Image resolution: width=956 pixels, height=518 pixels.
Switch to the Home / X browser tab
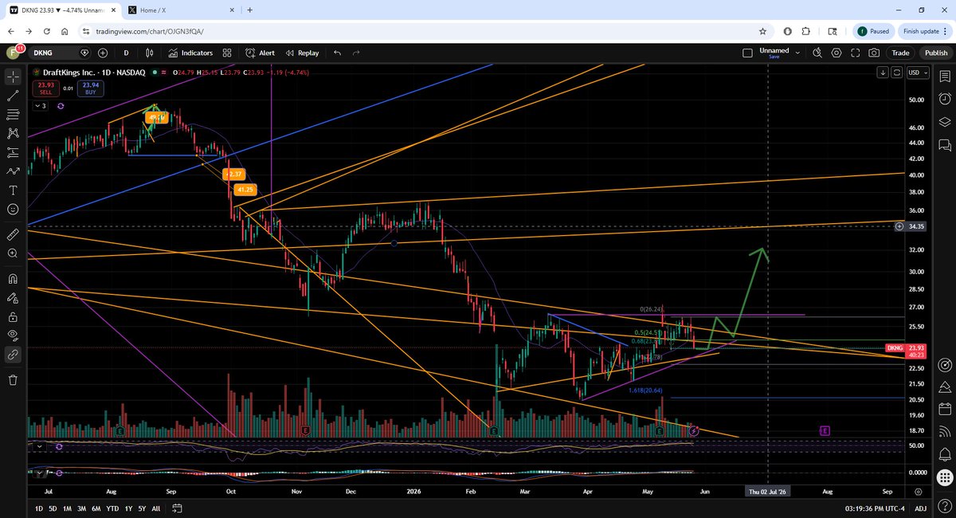180,10
